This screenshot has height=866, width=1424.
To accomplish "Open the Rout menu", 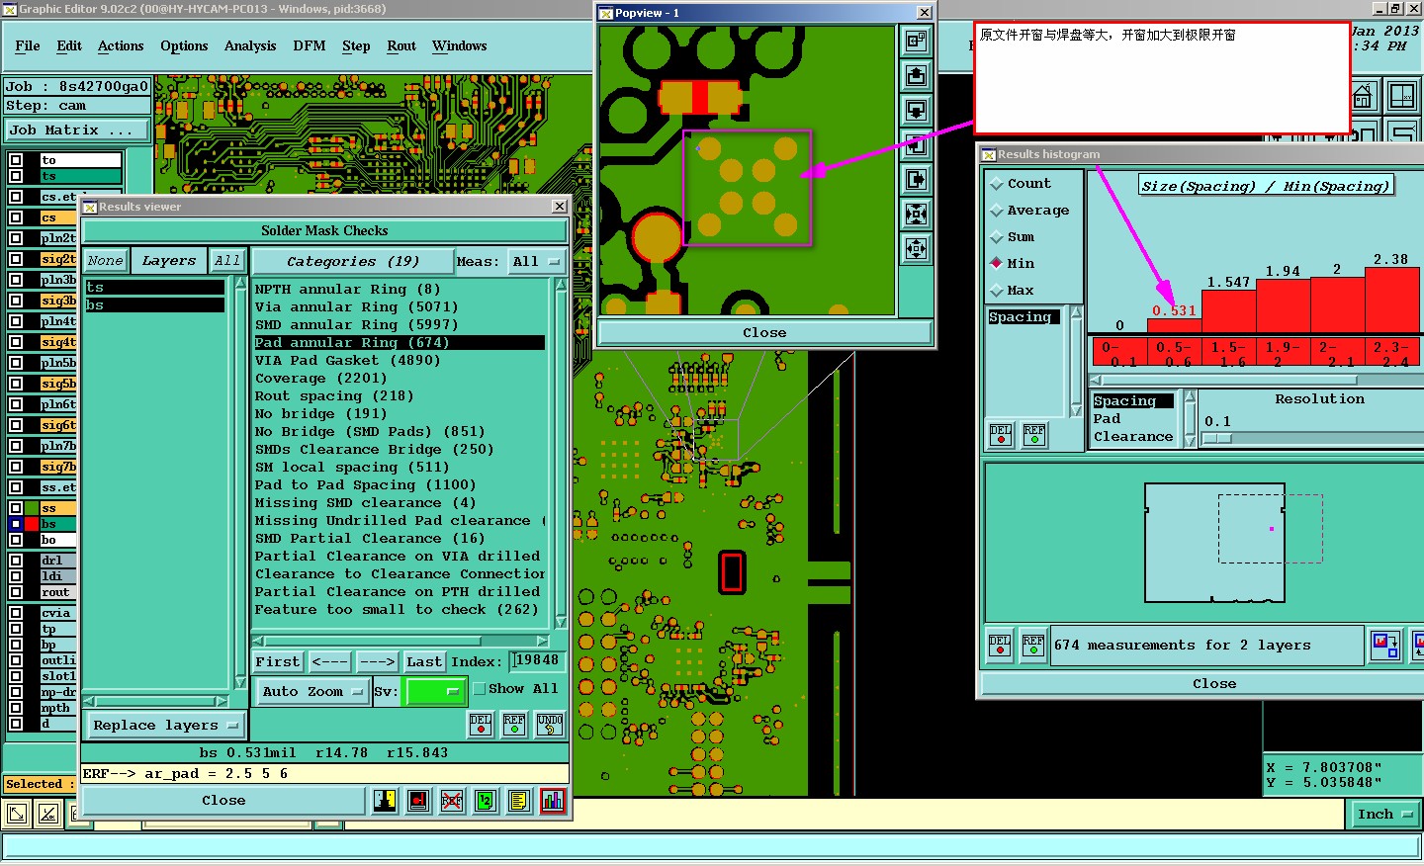I will pyautogui.click(x=401, y=46).
